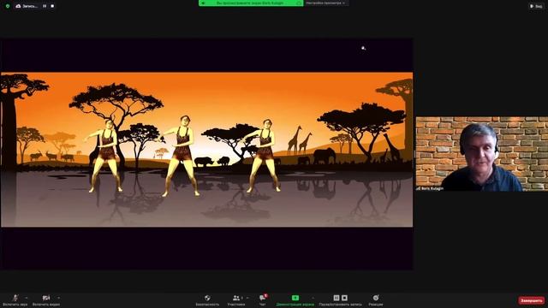The width and height of the screenshot is (548, 308).
Task: Open the Reactions menu
Action: pos(376,300)
